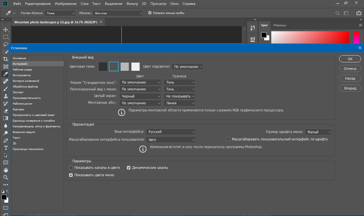Viewport: 364px width, 216px height.
Task: Click foreground color in Color panel
Action: [264, 35]
